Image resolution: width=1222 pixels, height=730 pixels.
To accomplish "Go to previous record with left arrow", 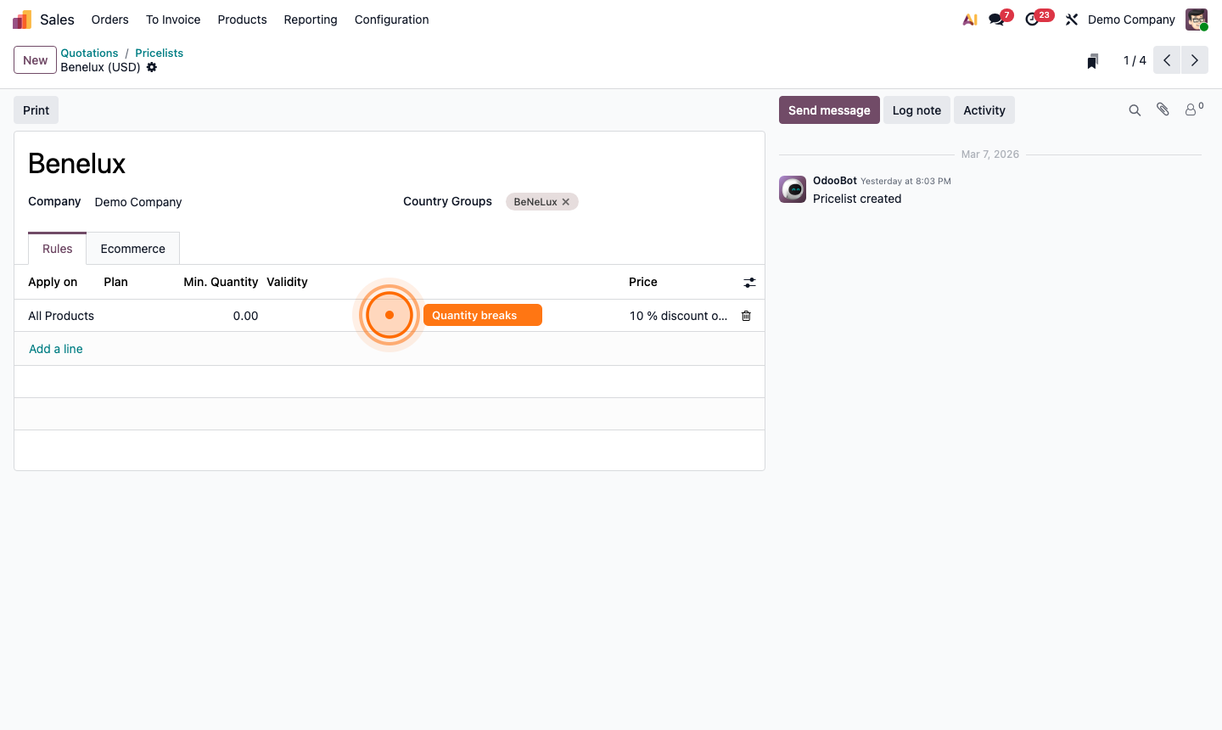I will click(1166, 60).
